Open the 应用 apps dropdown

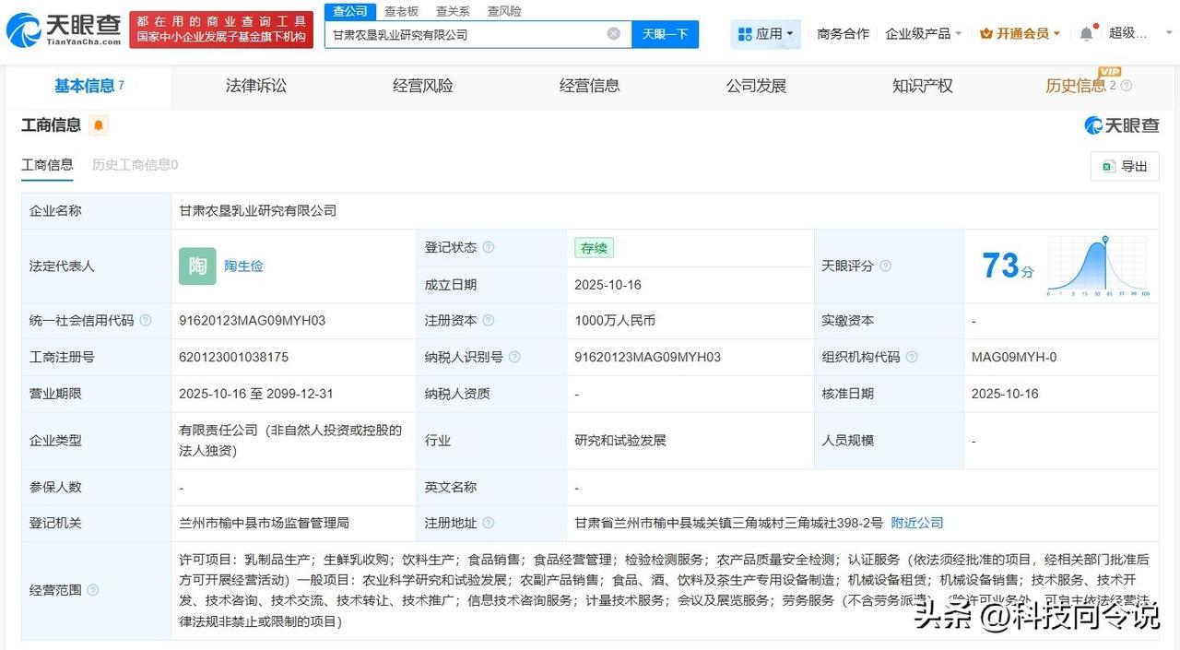pos(766,34)
